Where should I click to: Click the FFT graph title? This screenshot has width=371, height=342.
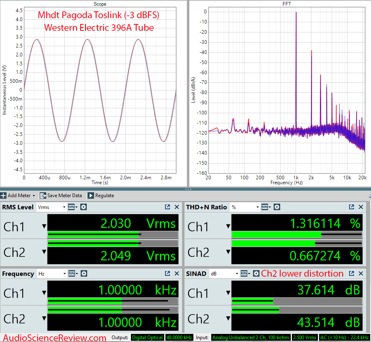point(287,4)
